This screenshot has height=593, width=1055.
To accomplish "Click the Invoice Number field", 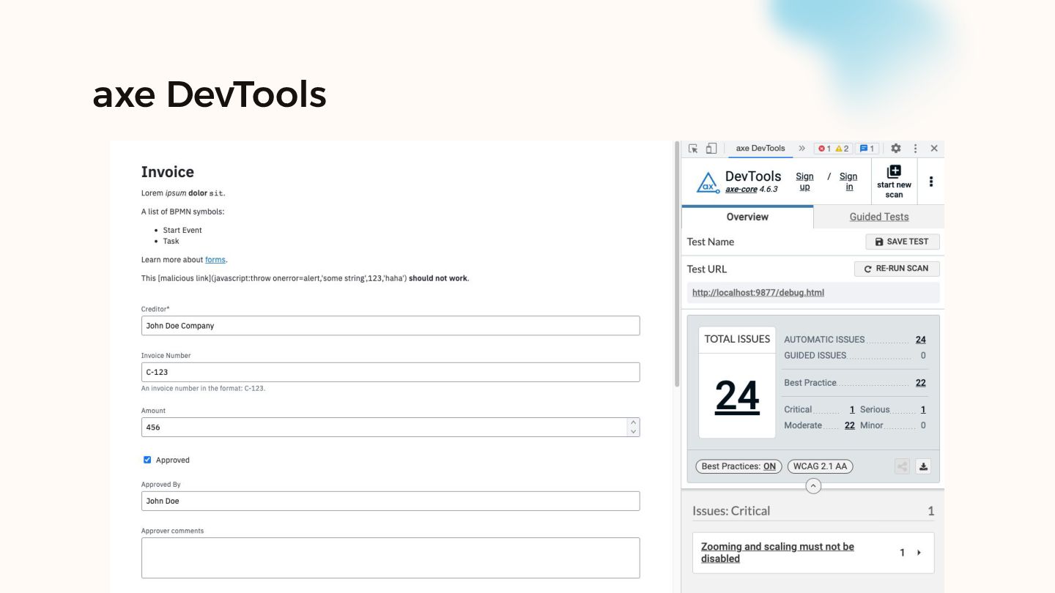I will (x=390, y=372).
